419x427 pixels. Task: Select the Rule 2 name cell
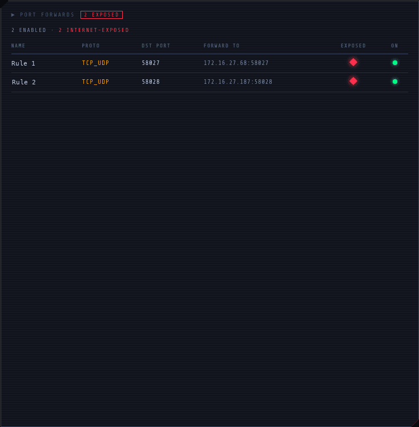pos(24,82)
